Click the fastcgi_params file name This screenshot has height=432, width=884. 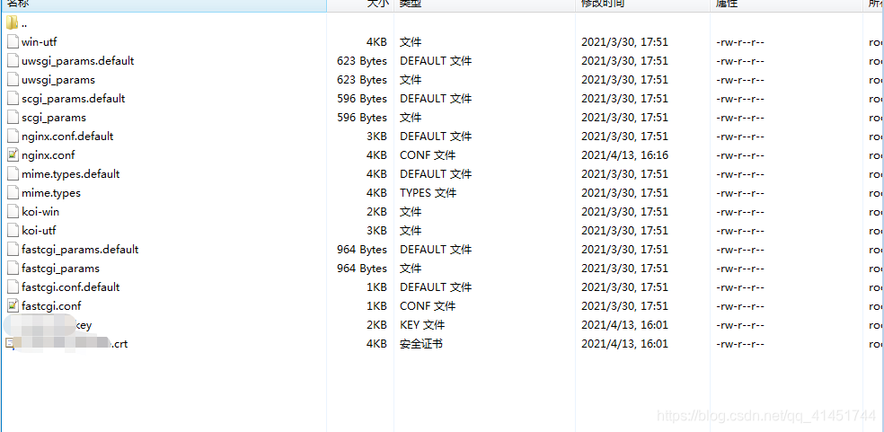pyautogui.click(x=60, y=269)
